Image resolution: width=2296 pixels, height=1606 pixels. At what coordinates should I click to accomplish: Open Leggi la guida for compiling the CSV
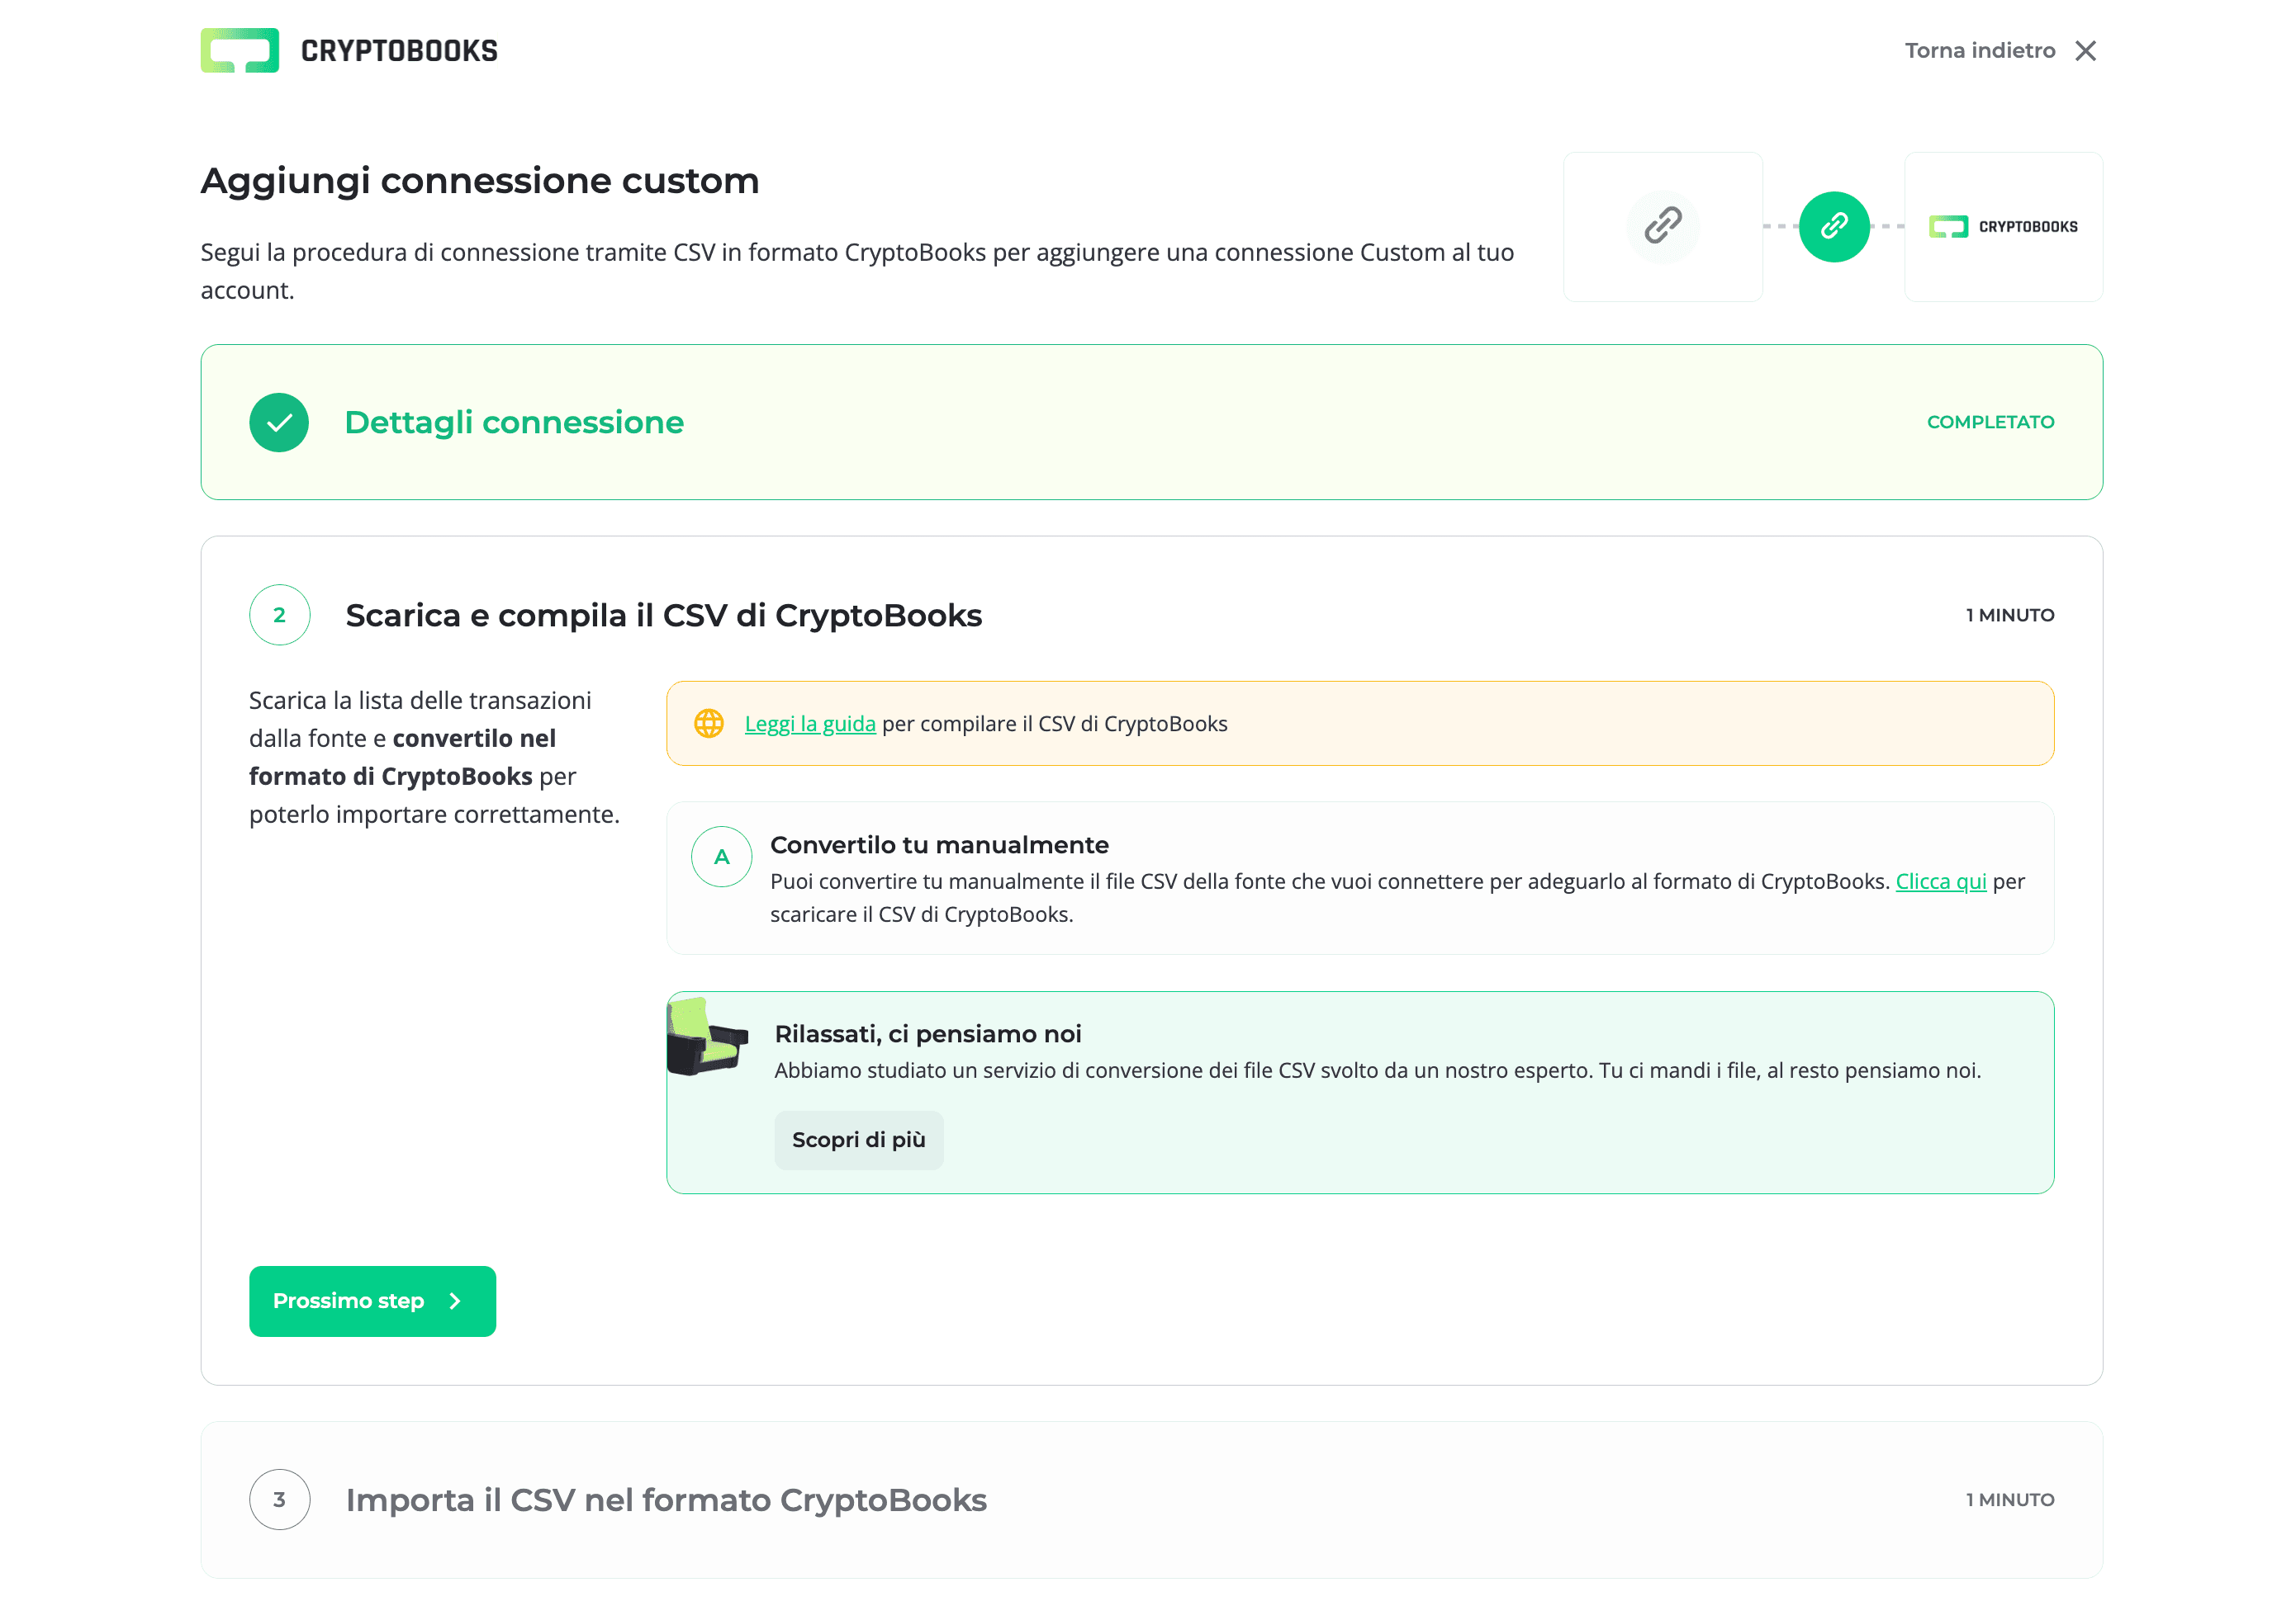[x=809, y=723]
